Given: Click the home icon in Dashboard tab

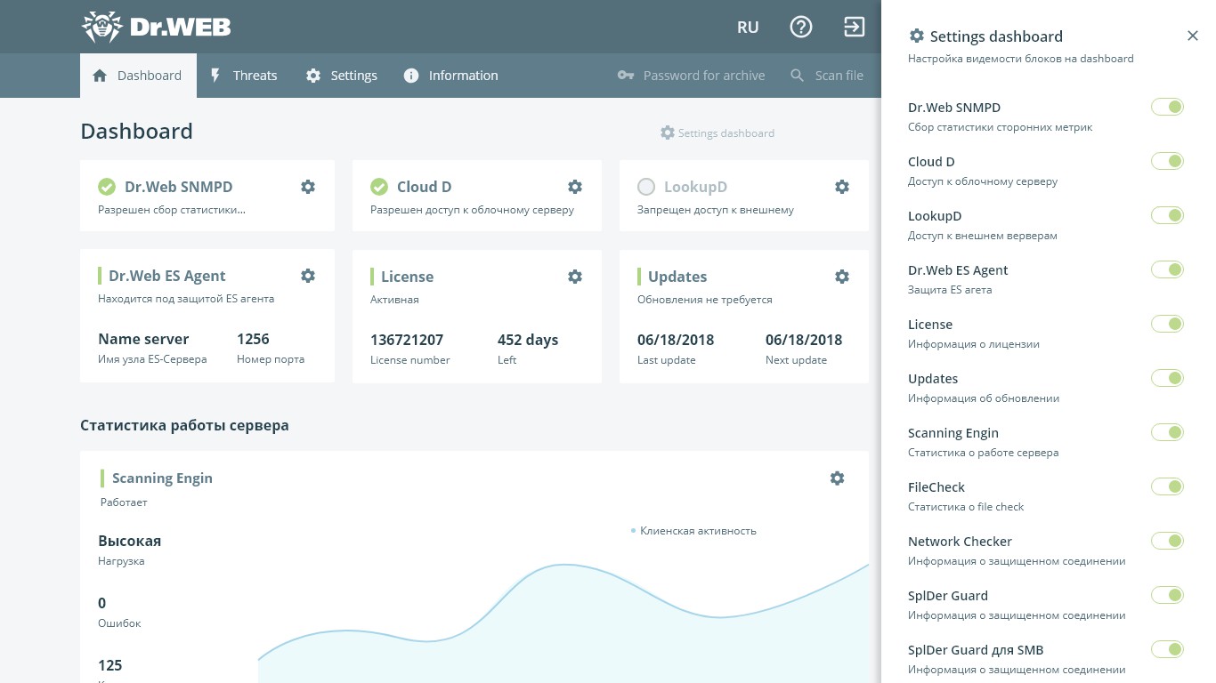Looking at the screenshot, I should point(100,76).
